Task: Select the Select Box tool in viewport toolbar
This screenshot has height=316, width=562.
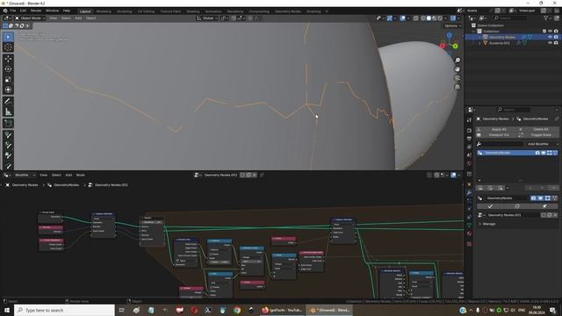Action: click(x=8, y=37)
